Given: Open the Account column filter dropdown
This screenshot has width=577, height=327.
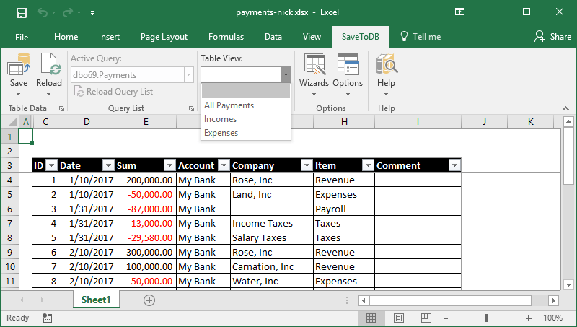Looking at the screenshot, I should point(224,166).
